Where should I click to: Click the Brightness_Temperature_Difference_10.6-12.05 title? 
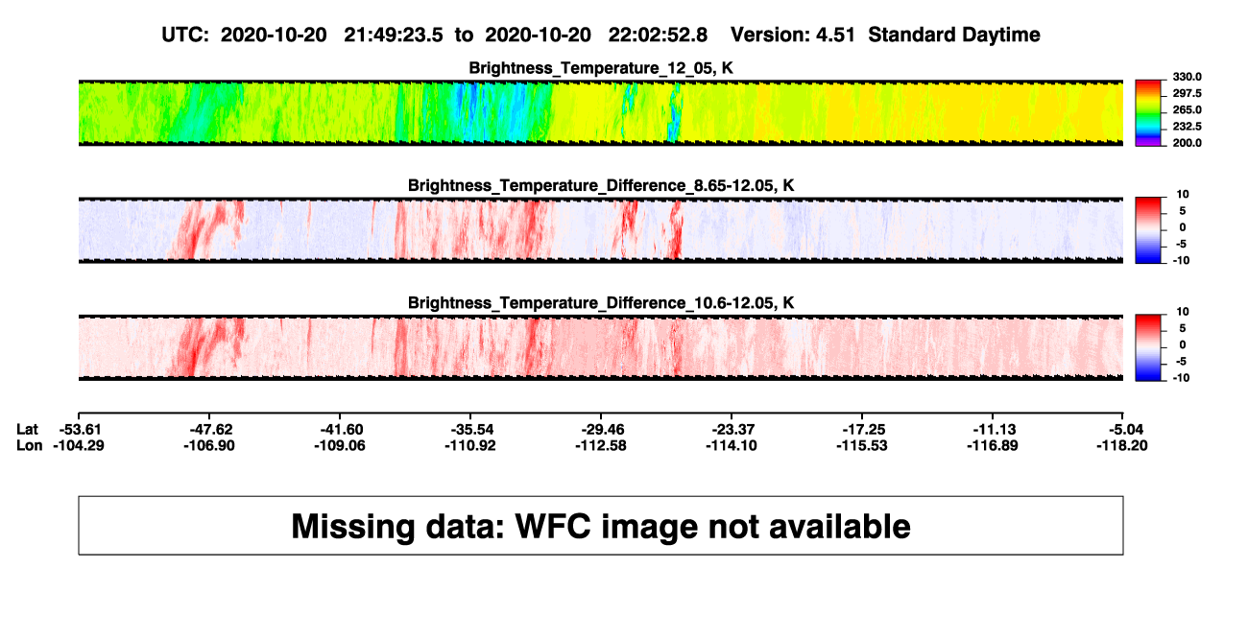pyautogui.click(x=601, y=302)
